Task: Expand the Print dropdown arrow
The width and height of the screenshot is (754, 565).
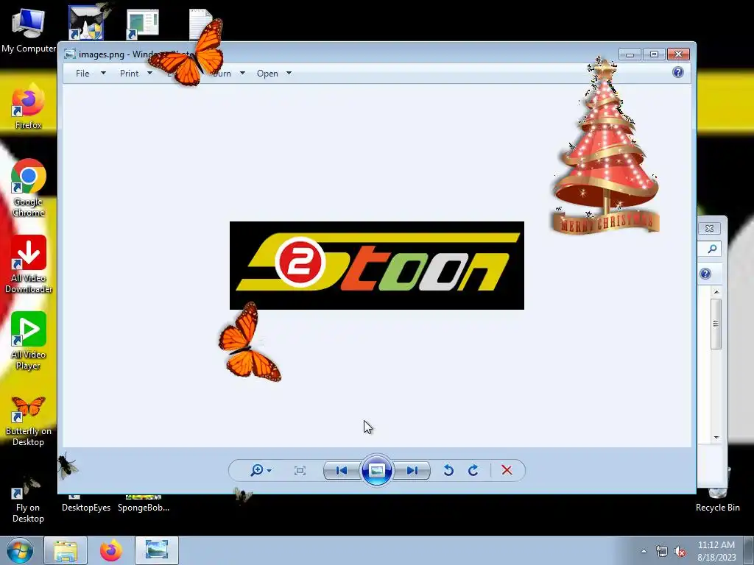Action: (149, 73)
